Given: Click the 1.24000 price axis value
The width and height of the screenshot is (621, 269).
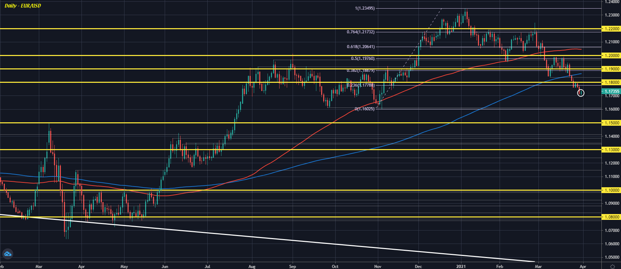Looking at the screenshot, I should click(612, 2).
